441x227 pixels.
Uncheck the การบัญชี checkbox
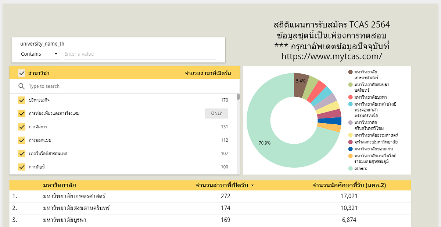pyautogui.click(x=22, y=166)
